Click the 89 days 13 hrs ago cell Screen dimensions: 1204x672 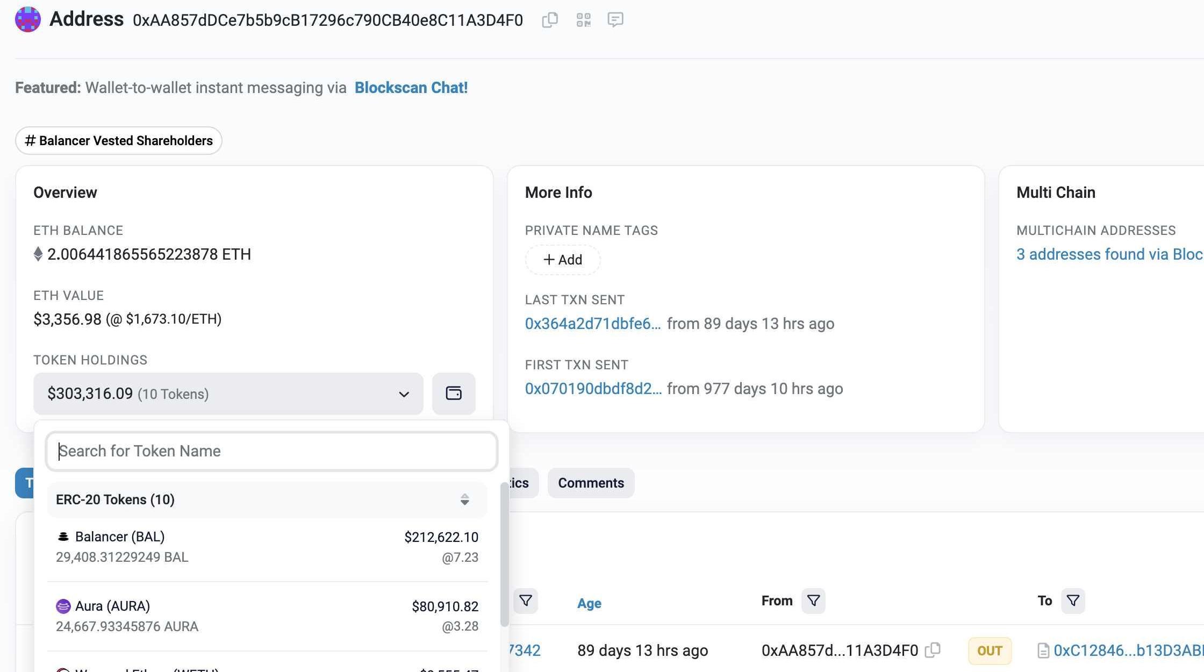(642, 650)
